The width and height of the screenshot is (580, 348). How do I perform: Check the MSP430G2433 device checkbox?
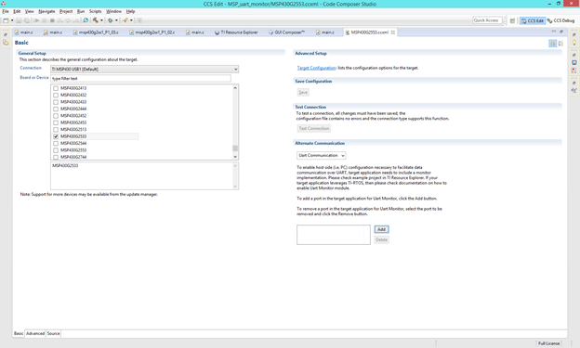(56, 102)
